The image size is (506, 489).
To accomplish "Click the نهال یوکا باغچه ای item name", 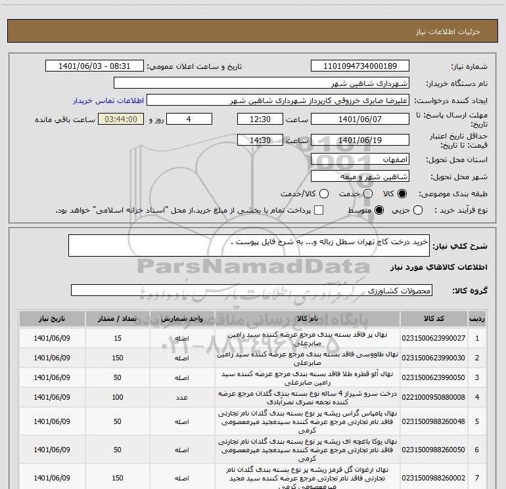I will (x=308, y=450).
